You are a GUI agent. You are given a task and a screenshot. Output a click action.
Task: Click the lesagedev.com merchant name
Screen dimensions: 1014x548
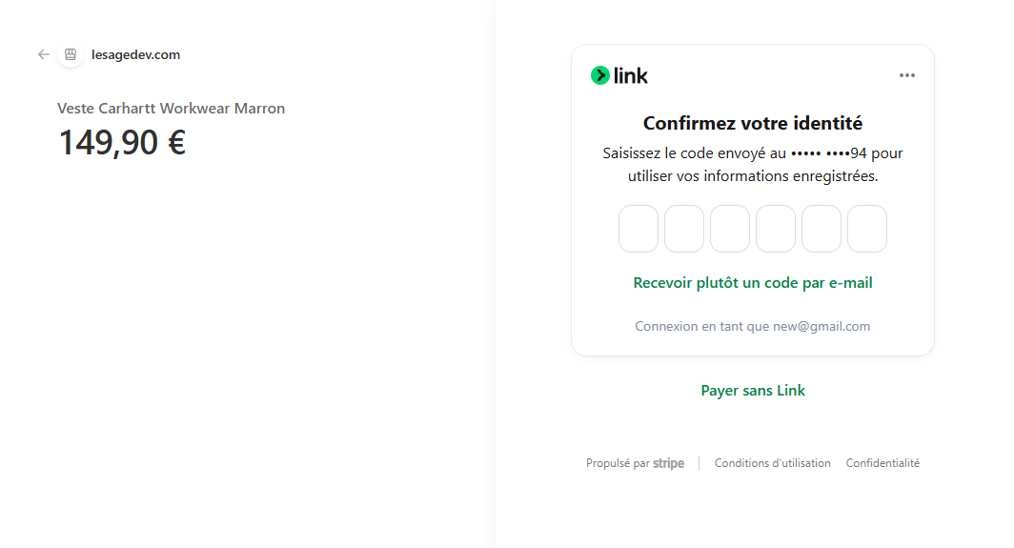(135, 54)
